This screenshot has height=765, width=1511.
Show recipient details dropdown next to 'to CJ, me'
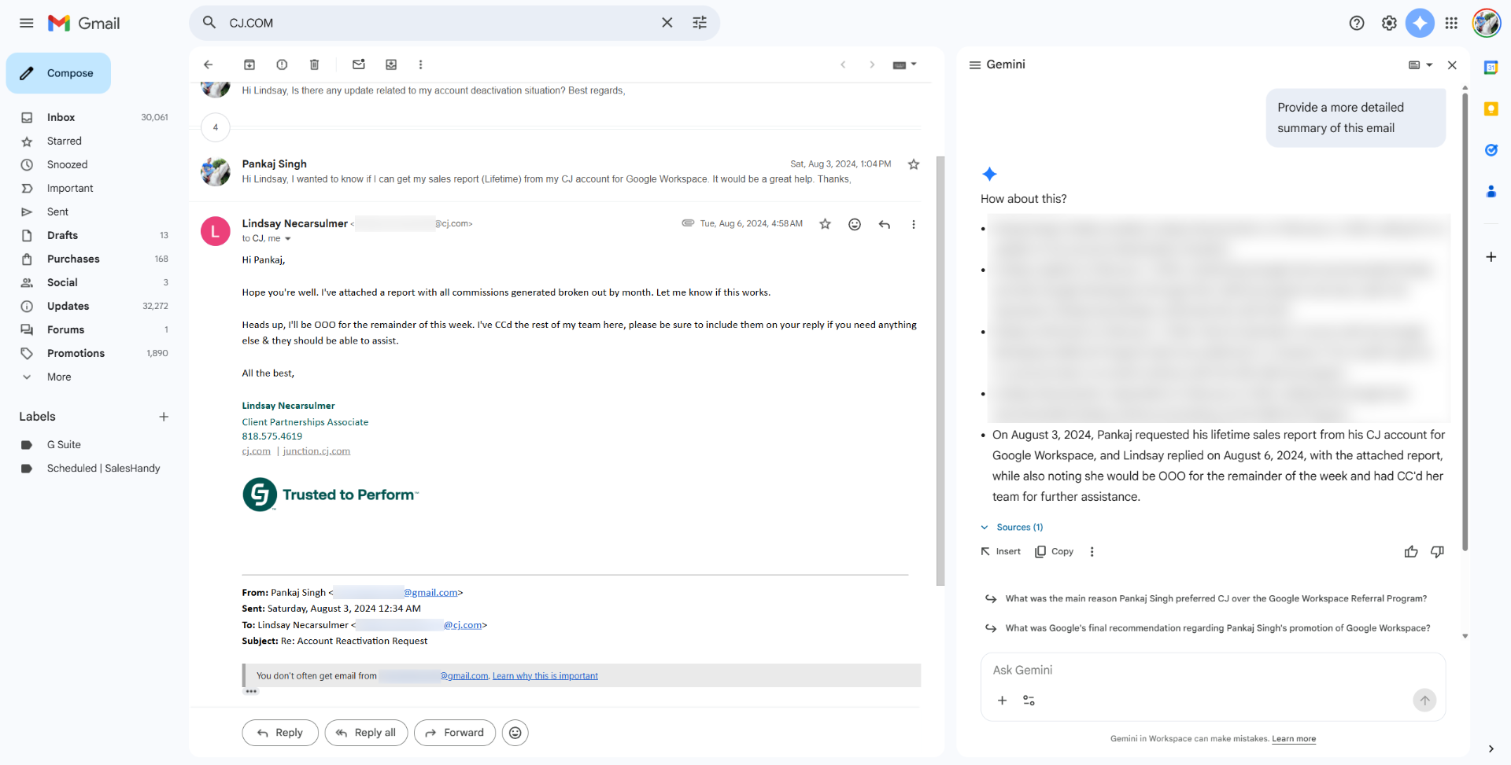(x=288, y=239)
